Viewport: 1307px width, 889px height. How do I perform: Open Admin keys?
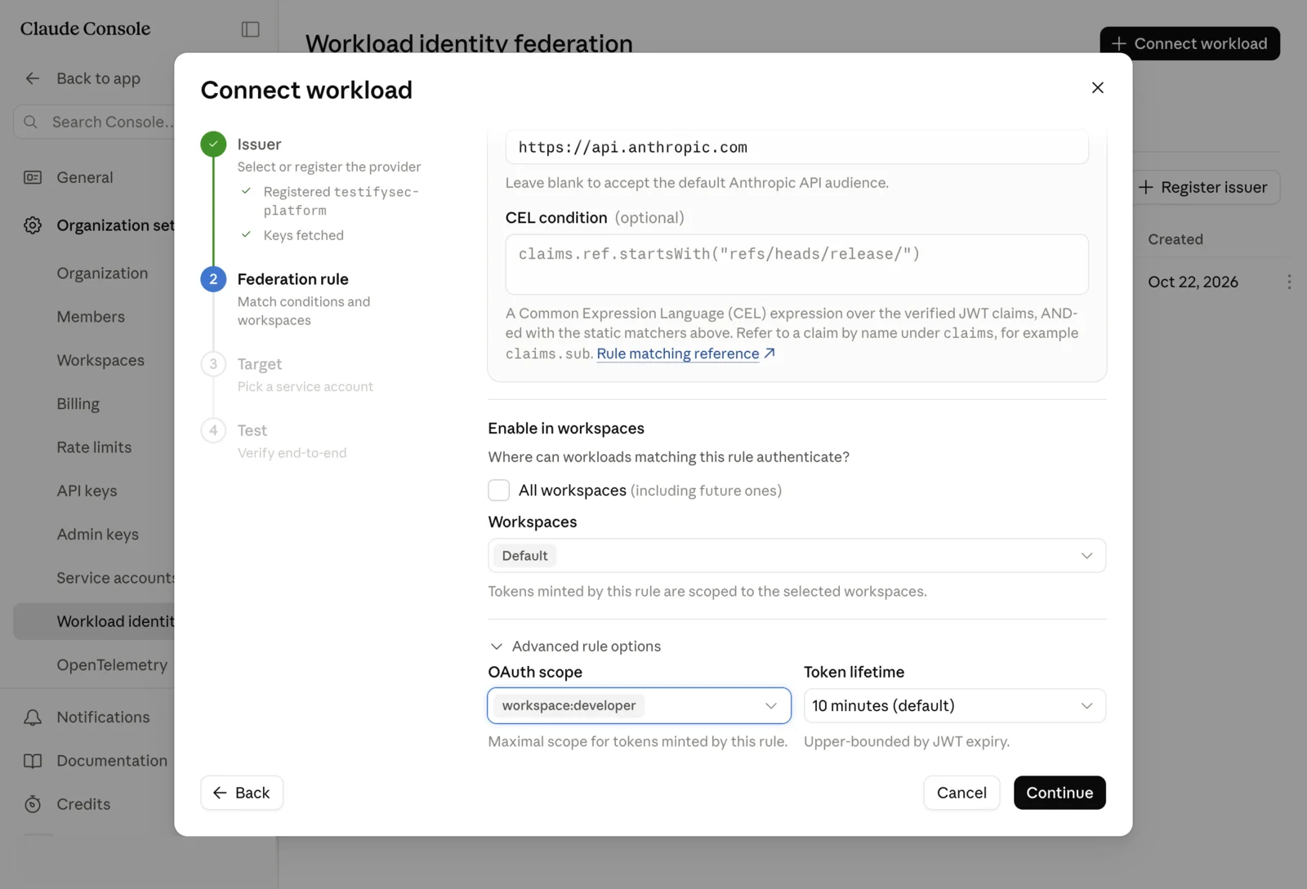click(x=97, y=535)
